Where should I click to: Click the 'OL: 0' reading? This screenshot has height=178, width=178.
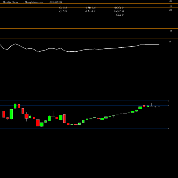click(120, 15)
